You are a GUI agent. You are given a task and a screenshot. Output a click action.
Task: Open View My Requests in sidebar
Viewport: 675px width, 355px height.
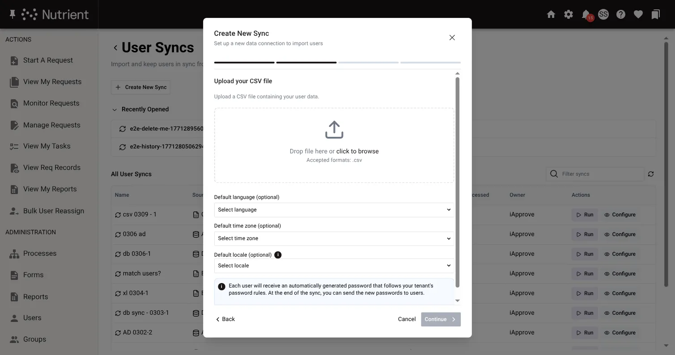pos(52,82)
